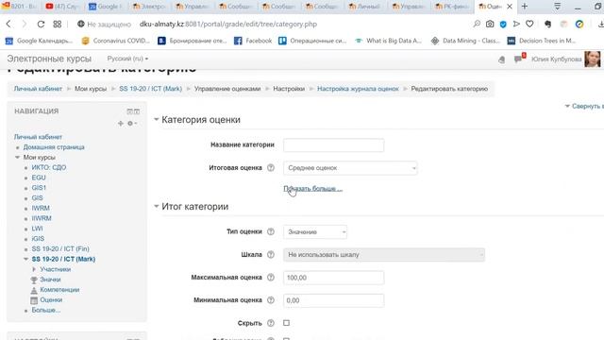The image size is (604, 340).
Task: Open the Data Mining bookmark
Action: coord(465,41)
